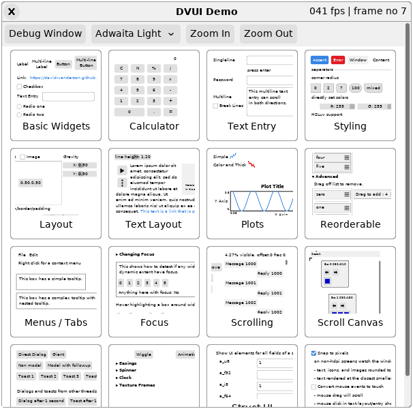Collapse the Advanced section in Reorderable

325,177
